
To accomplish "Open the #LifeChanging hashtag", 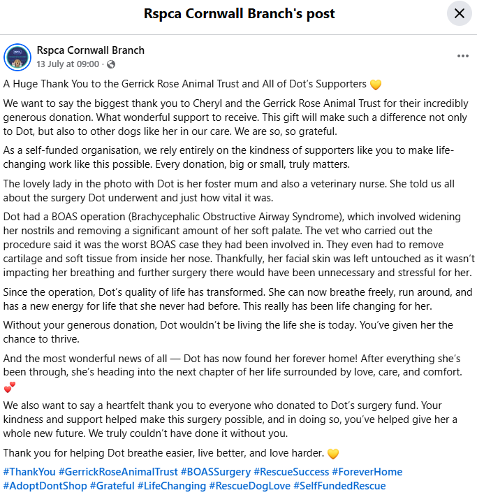I will (x=172, y=485).
